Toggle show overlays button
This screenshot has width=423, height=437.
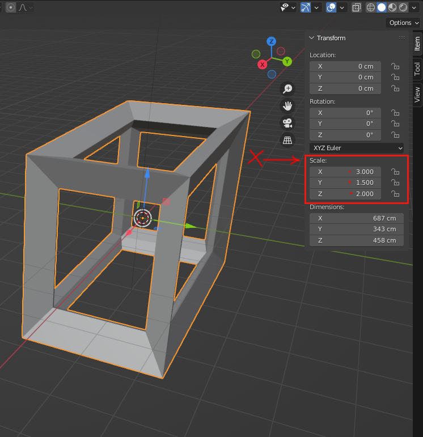(x=331, y=7)
